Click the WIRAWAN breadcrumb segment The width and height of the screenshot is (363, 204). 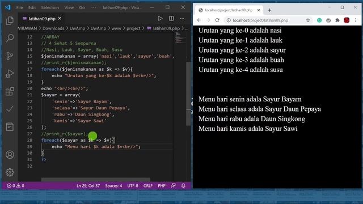click(28, 28)
